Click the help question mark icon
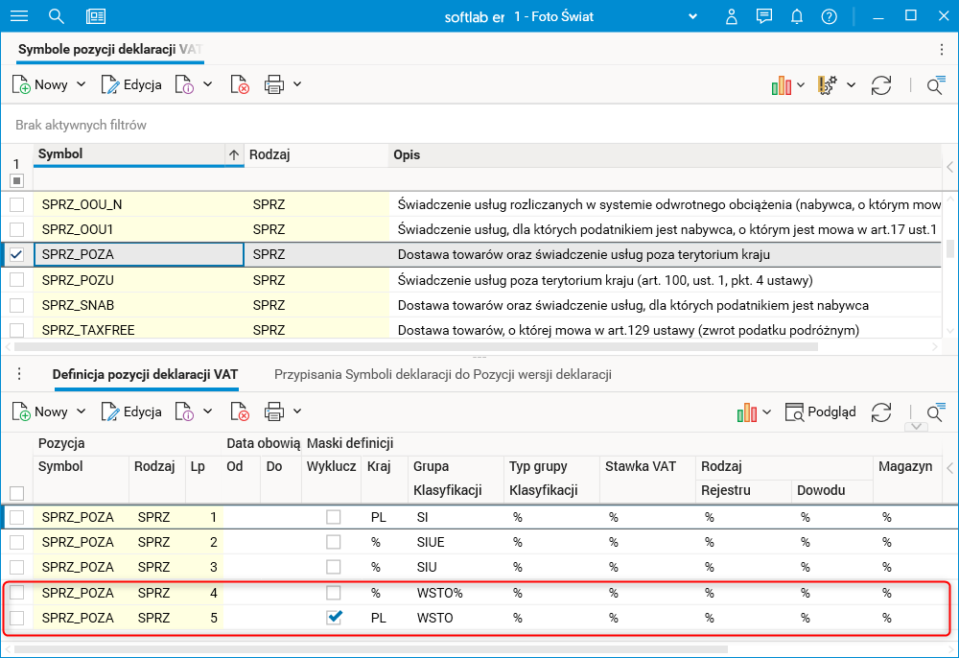959x658 pixels. pos(829,16)
